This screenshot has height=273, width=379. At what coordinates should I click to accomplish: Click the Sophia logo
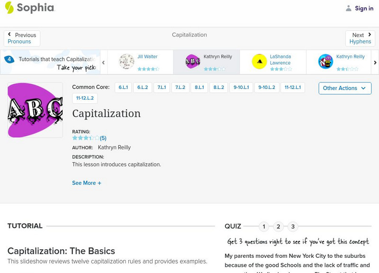pos(29,8)
